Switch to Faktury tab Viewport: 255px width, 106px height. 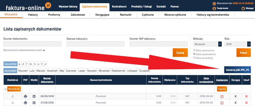(33, 15)
